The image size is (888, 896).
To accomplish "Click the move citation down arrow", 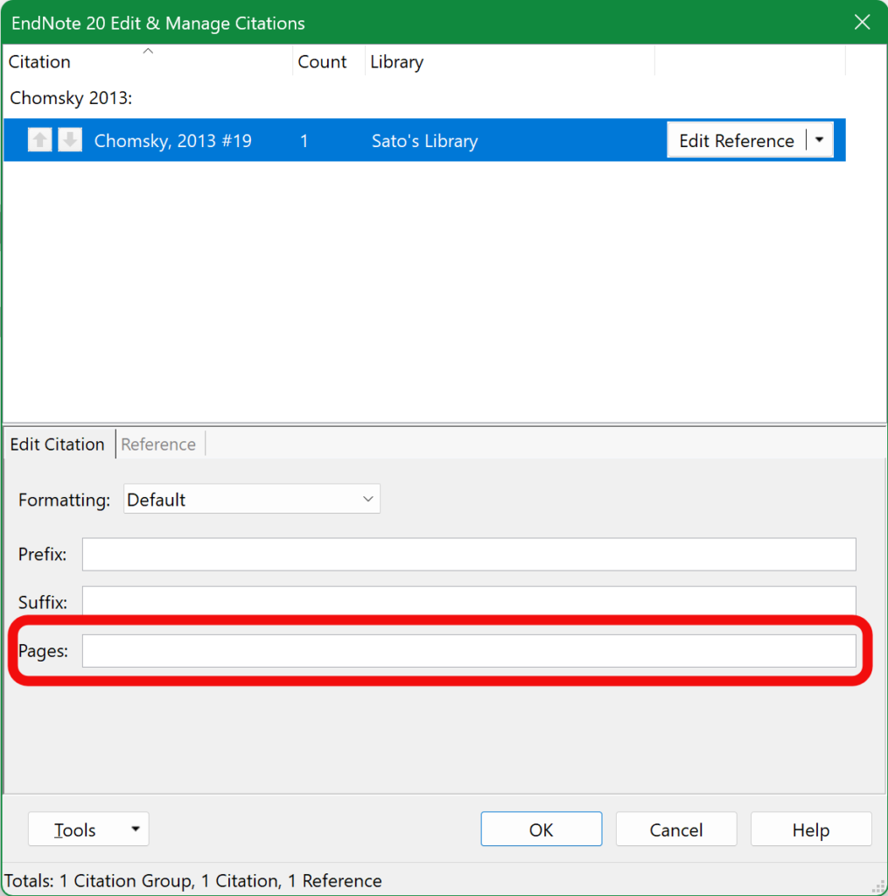I will pos(70,140).
